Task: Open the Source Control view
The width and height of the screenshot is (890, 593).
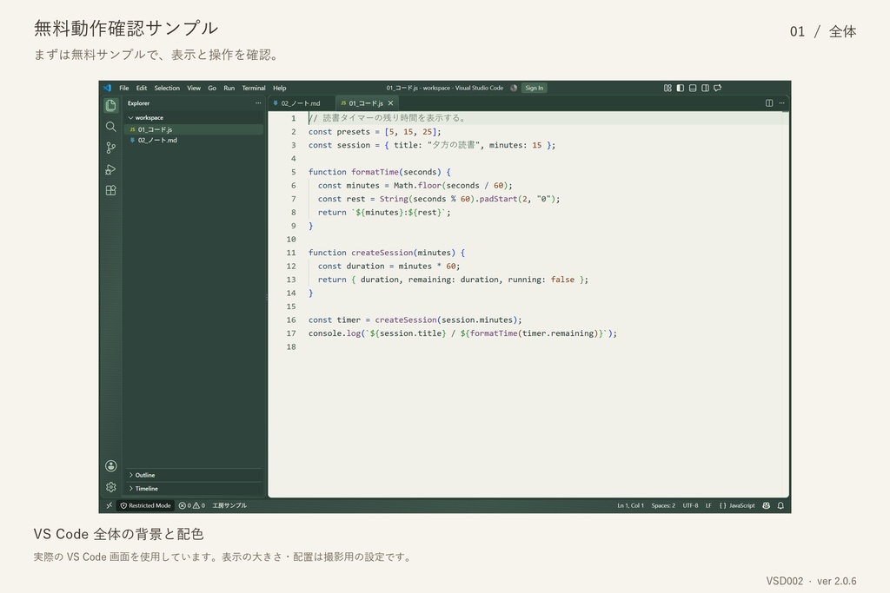Action: pyautogui.click(x=110, y=148)
